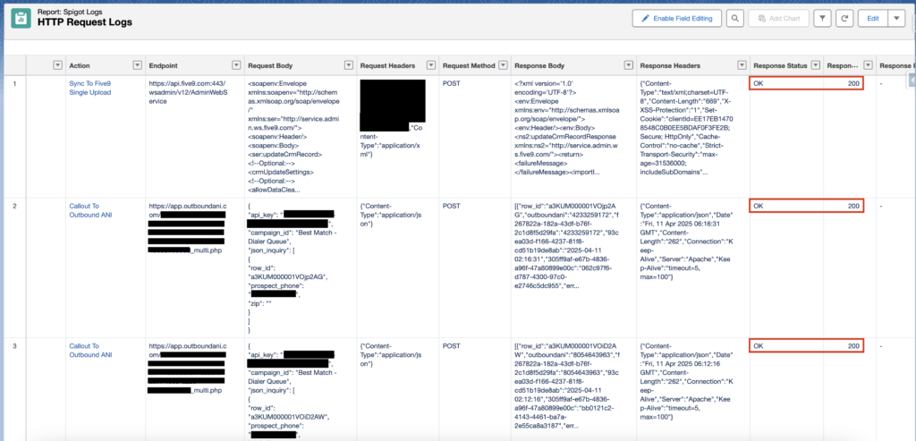
Task: Select the 200 response code in row 2
Action: tap(853, 207)
